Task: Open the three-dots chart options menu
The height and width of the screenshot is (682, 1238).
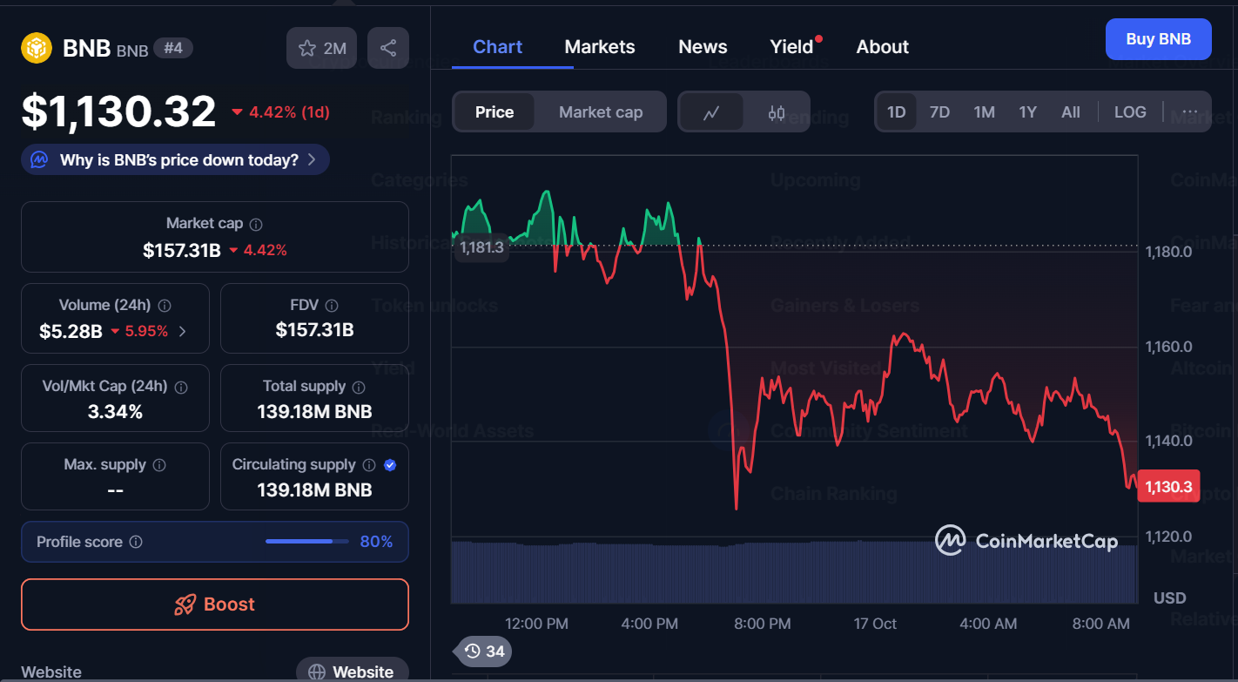Action: [x=1189, y=112]
